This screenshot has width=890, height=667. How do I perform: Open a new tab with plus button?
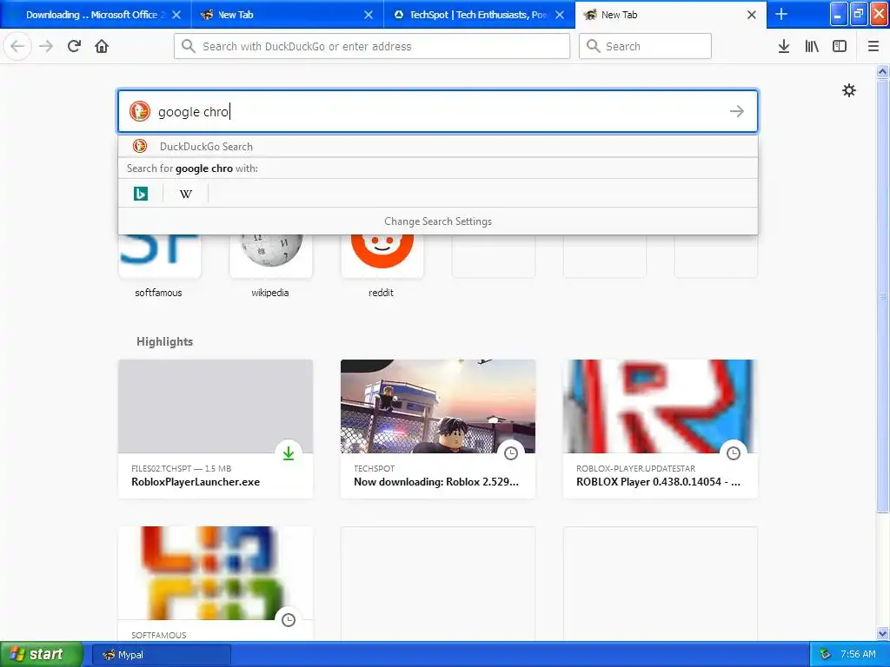(x=781, y=14)
